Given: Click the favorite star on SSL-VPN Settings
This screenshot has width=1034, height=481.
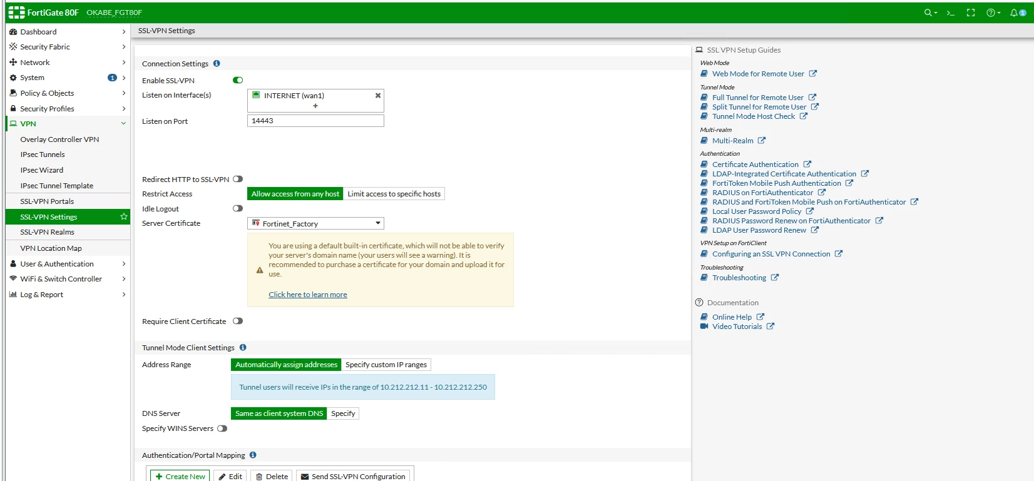Looking at the screenshot, I should pos(124,216).
